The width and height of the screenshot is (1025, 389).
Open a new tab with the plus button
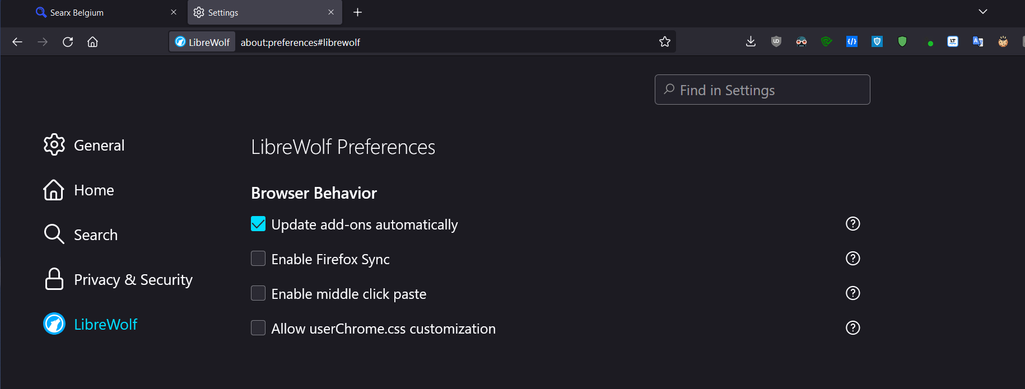(x=357, y=12)
